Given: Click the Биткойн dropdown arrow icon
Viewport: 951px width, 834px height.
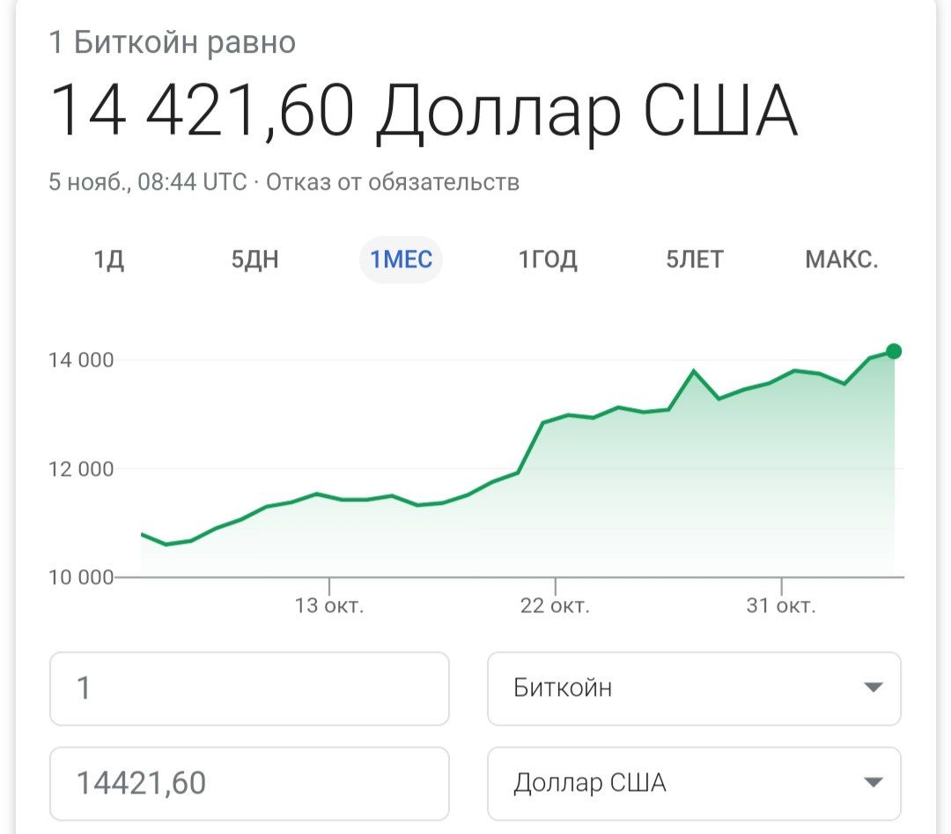Looking at the screenshot, I should point(873,687).
